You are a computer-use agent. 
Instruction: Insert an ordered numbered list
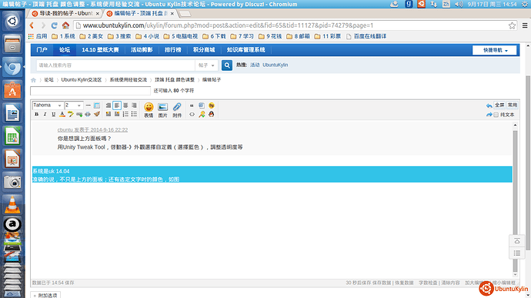(125, 114)
